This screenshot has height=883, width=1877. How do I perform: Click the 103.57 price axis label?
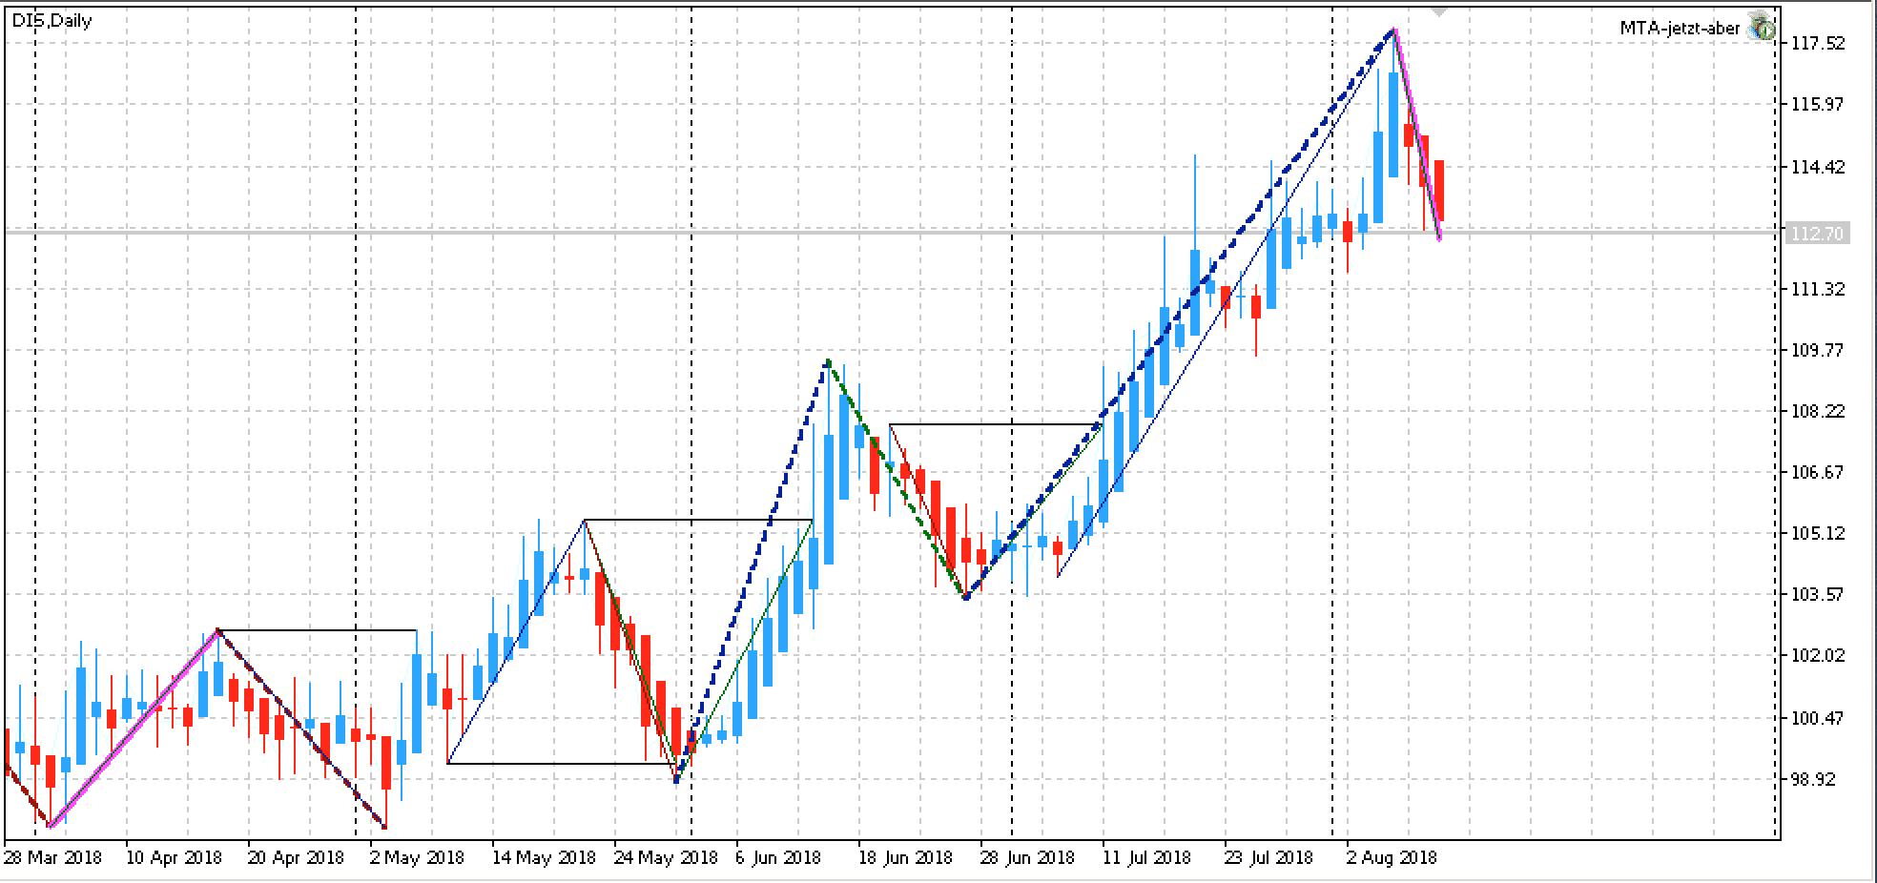click(1819, 594)
